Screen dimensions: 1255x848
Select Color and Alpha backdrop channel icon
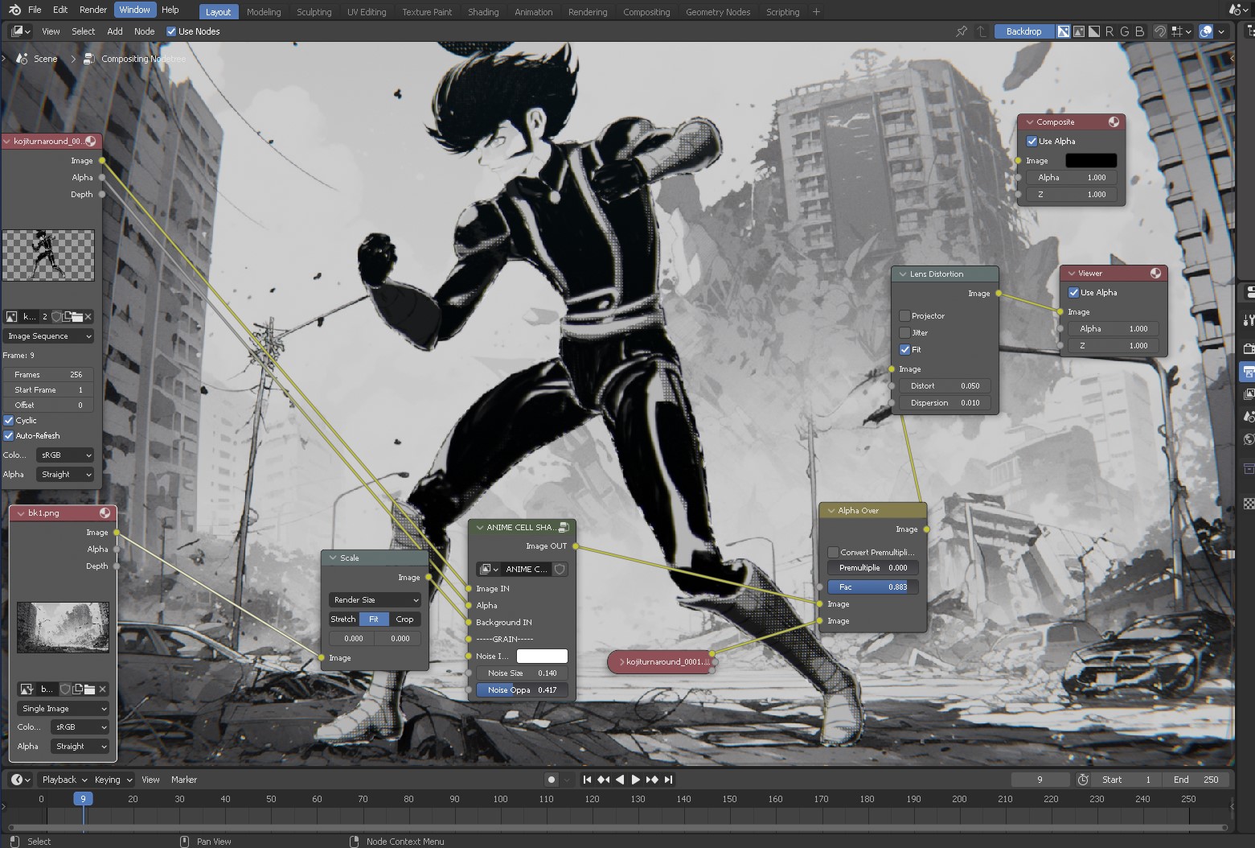click(1064, 31)
